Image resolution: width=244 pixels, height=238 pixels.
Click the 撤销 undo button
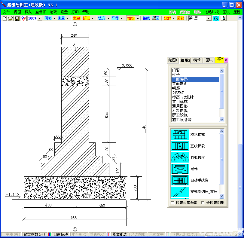point(172,12)
